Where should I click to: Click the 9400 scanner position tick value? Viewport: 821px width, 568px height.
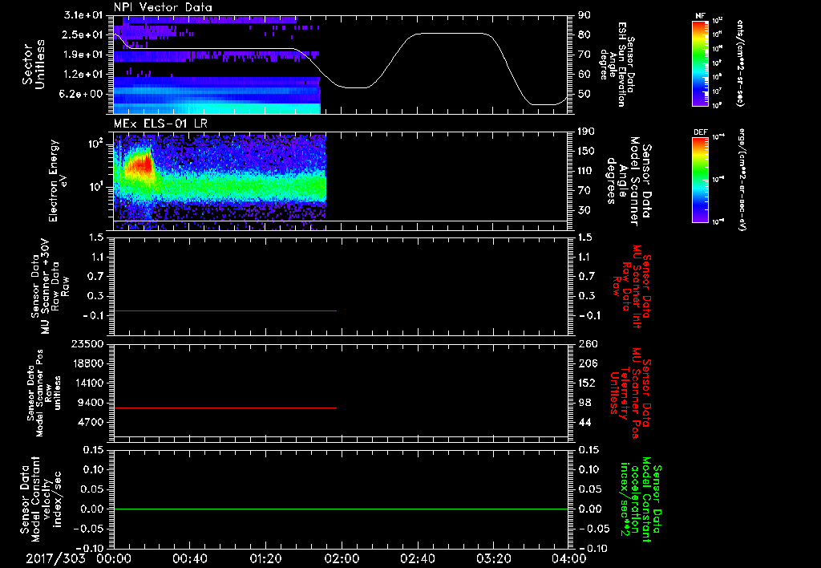pyautogui.click(x=90, y=403)
